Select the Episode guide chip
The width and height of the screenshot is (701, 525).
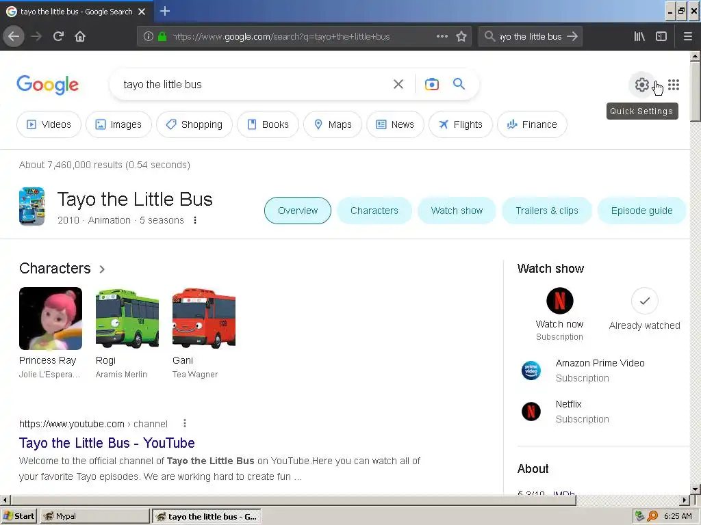coord(641,211)
